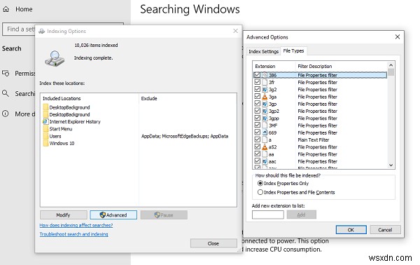Uncheck the 3gp extension checkbox
This screenshot has width=420, height=265.
[x=257, y=104]
